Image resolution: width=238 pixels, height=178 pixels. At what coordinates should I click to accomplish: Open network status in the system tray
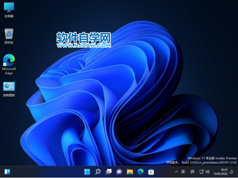point(202,172)
